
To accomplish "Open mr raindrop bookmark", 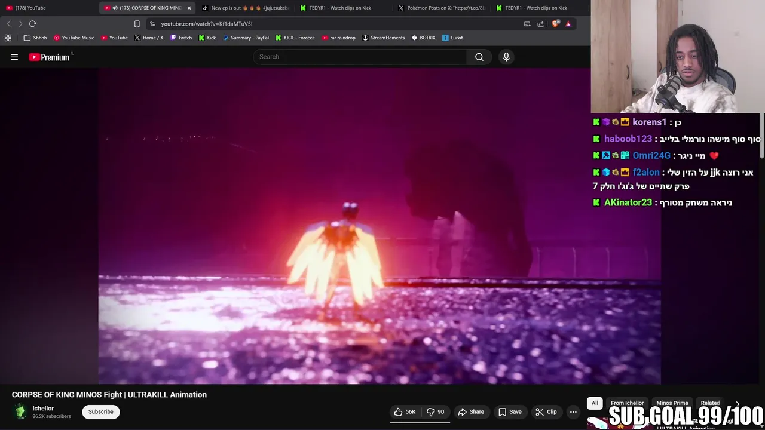I will [339, 38].
